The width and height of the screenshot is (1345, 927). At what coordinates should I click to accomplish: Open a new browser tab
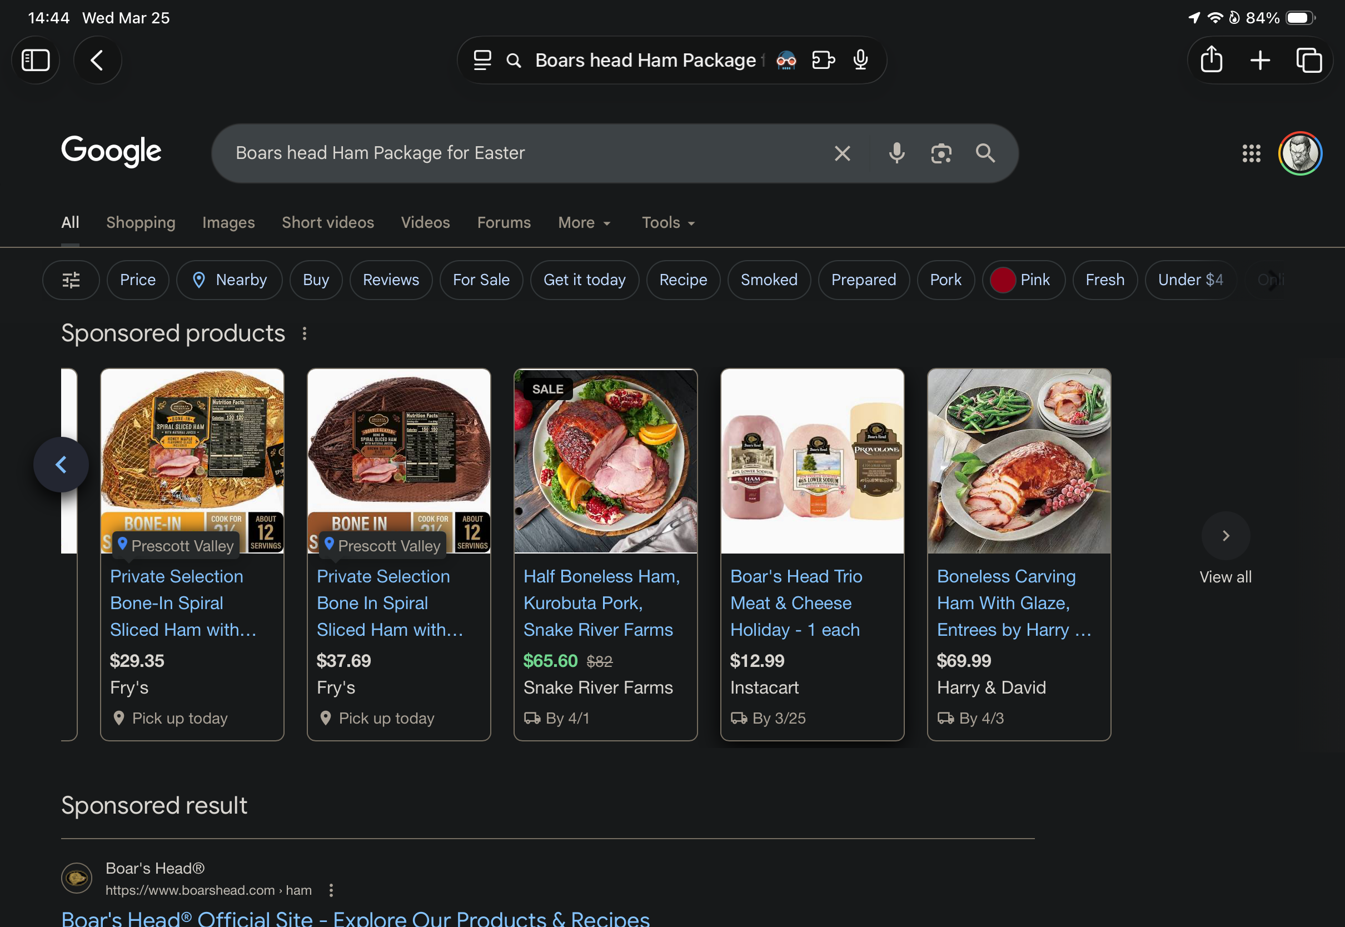click(1260, 60)
